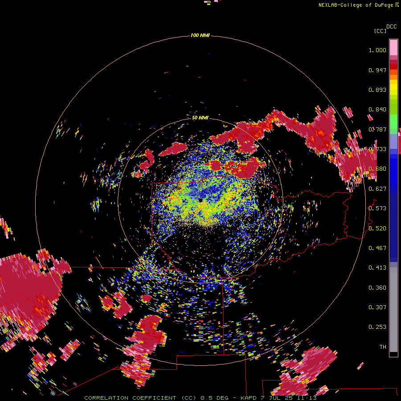Click the [CC] units label
Viewport: 401px width, 401px height.
coord(380,31)
